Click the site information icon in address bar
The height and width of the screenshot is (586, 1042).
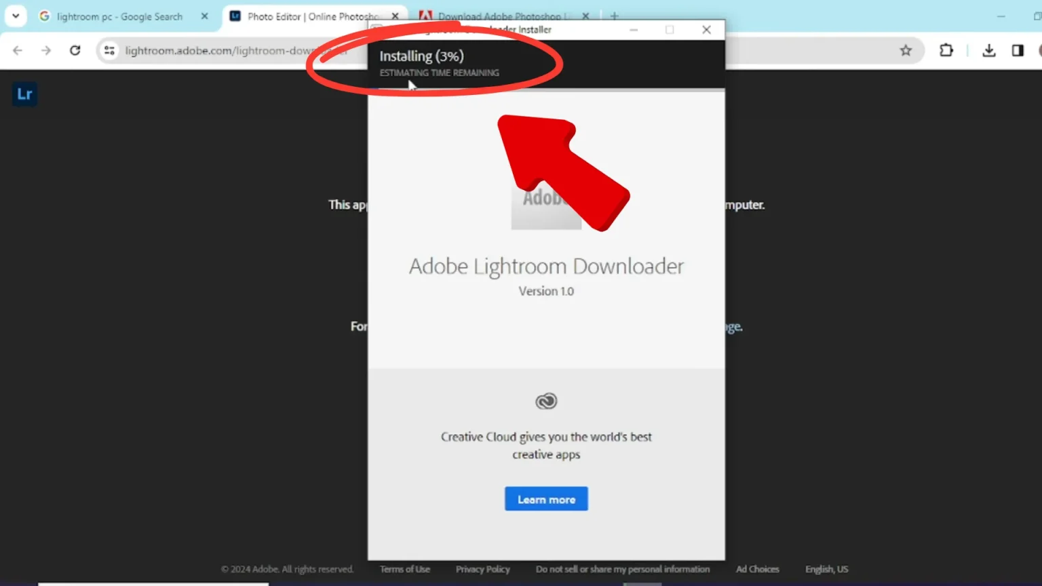pos(109,50)
